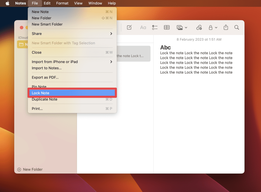Open the Edit menu
This screenshot has width=261, height=192.
click(x=47, y=3)
